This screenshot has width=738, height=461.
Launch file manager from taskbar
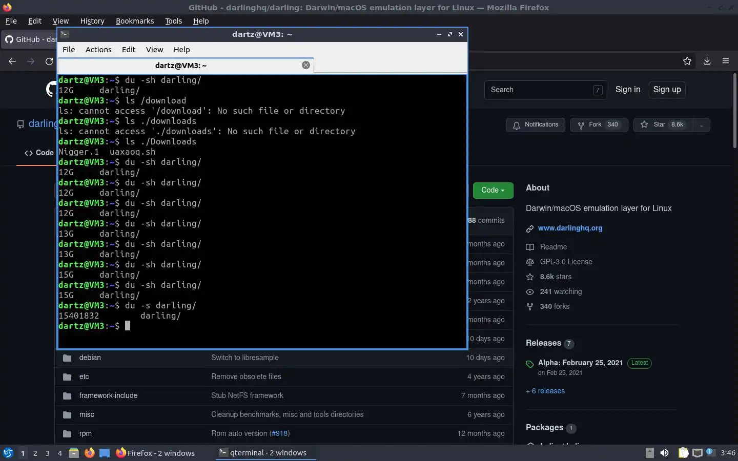point(74,453)
